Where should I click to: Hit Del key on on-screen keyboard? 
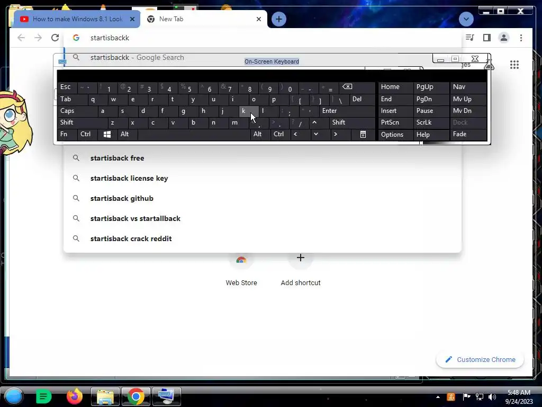(x=362, y=99)
